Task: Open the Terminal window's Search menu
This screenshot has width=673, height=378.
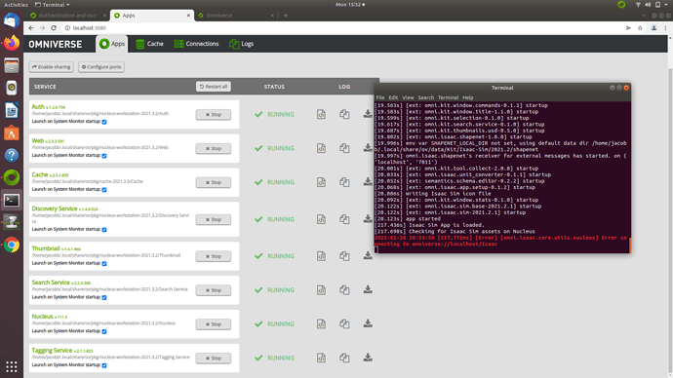Action: (x=426, y=97)
